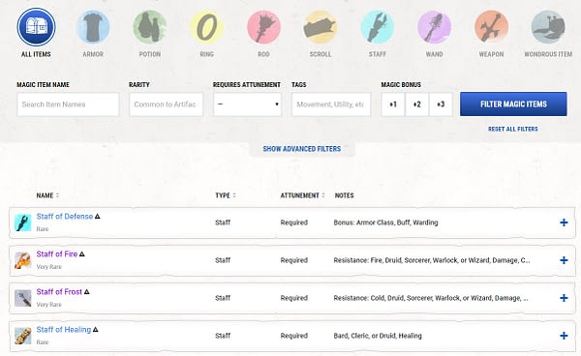The width and height of the screenshot is (581, 356).
Task: Pick the Scroll category icon
Action: [x=321, y=27]
